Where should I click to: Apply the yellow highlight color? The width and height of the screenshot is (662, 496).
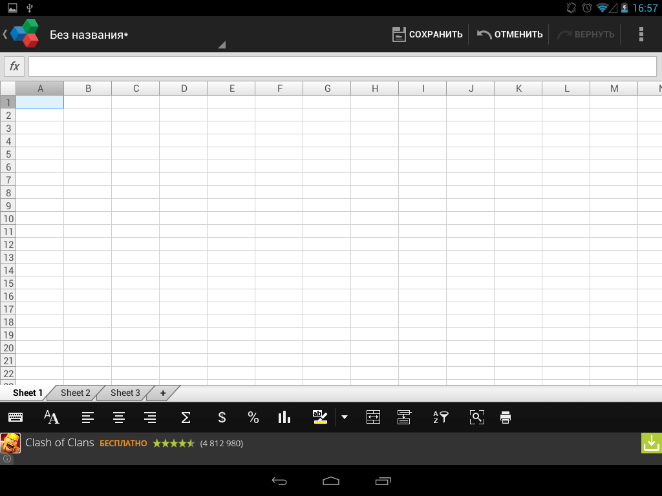point(320,418)
